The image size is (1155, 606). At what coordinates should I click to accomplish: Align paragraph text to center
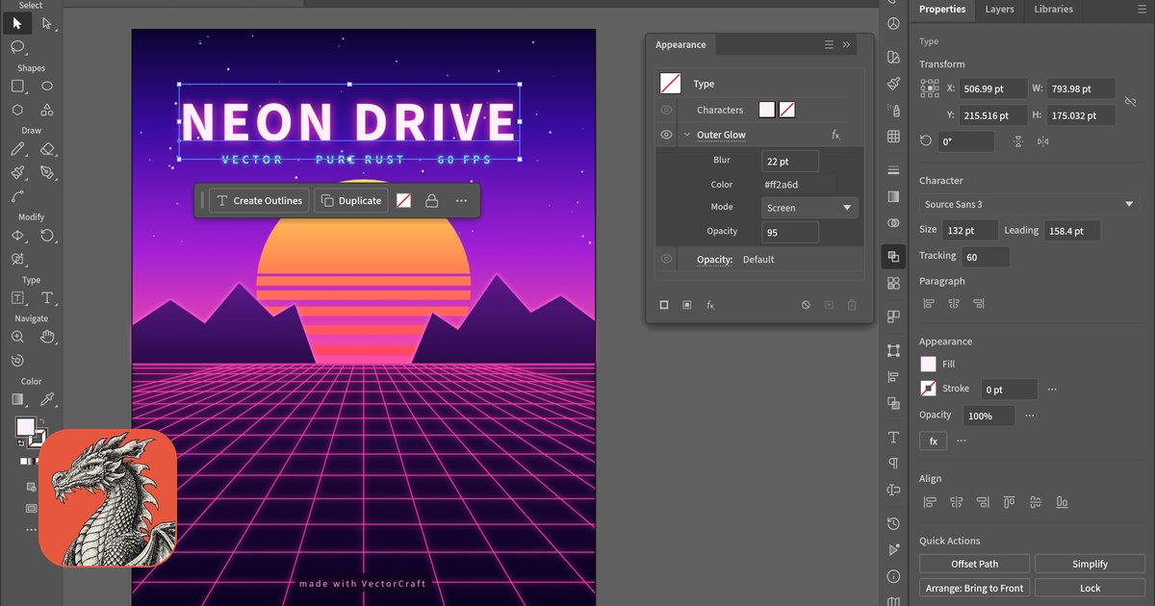coord(954,304)
